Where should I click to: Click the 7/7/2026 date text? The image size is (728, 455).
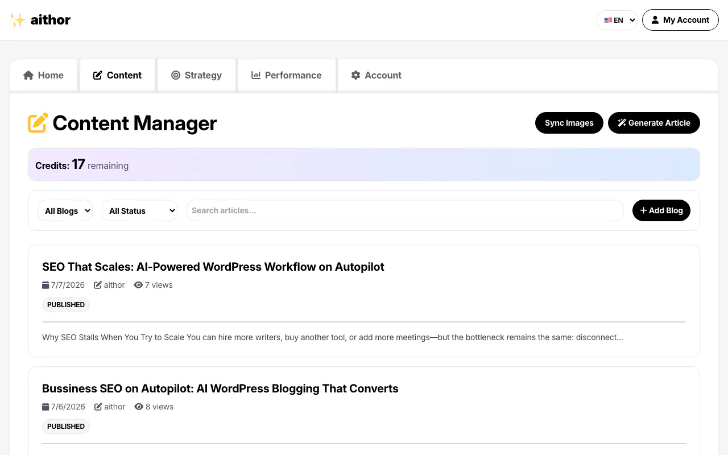[68, 285]
